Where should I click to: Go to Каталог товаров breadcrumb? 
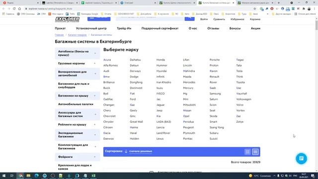coord(78,35)
